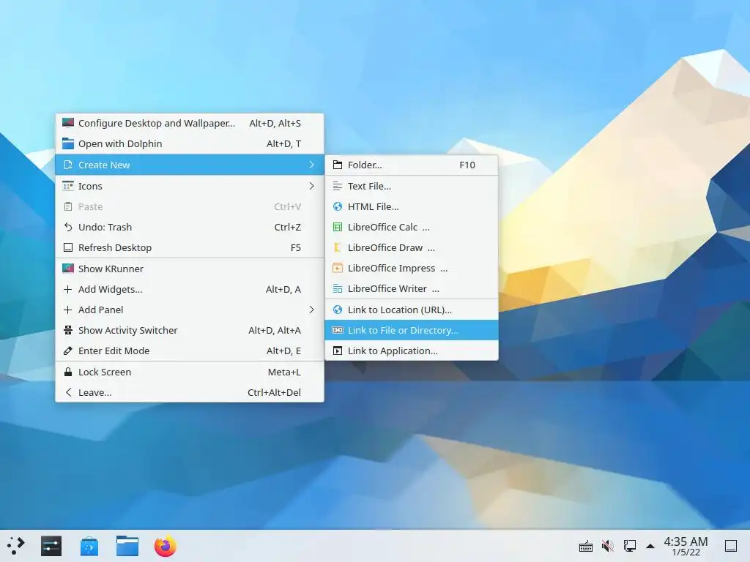Choose Link to File or Directory...
This screenshot has height=562, width=750.
coord(412,330)
